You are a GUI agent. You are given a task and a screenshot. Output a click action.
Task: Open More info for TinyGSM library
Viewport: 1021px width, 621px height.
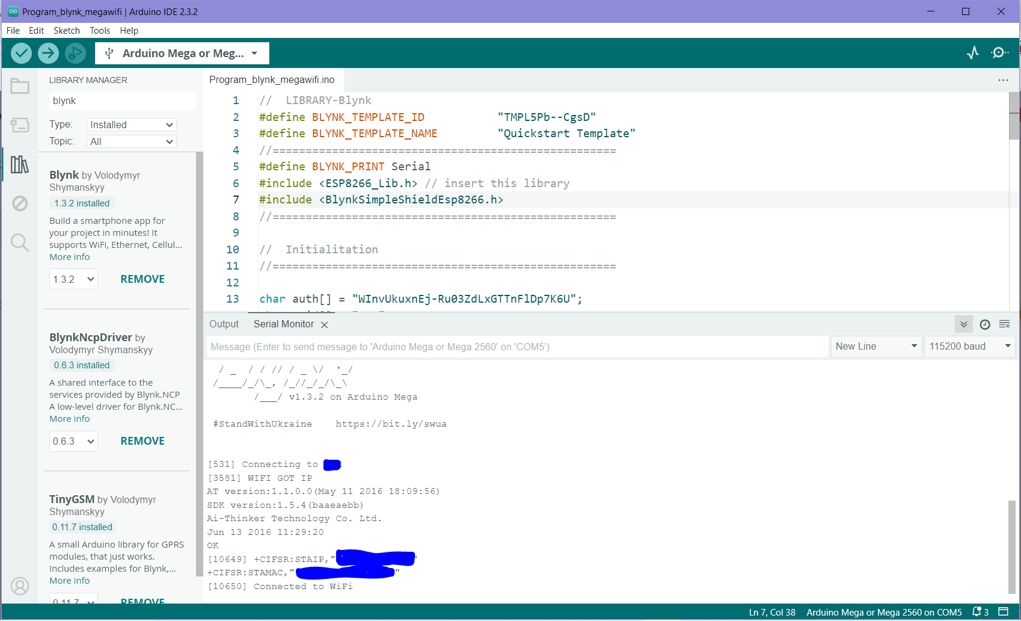click(x=70, y=581)
